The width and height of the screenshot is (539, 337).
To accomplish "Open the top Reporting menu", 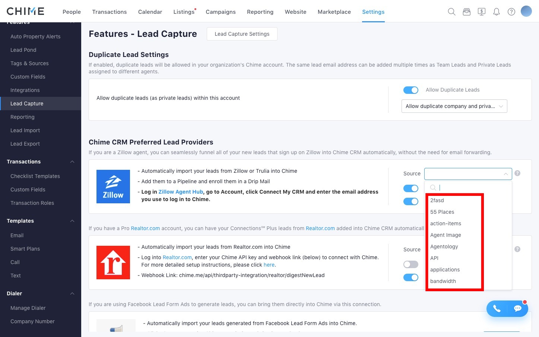I will coord(260,12).
